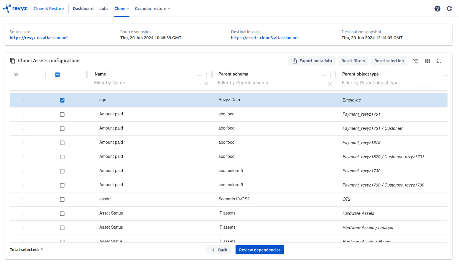Image resolution: width=459 pixels, height=265 pixels.
Task: Click Export metadata button
Action: [312, 61]
